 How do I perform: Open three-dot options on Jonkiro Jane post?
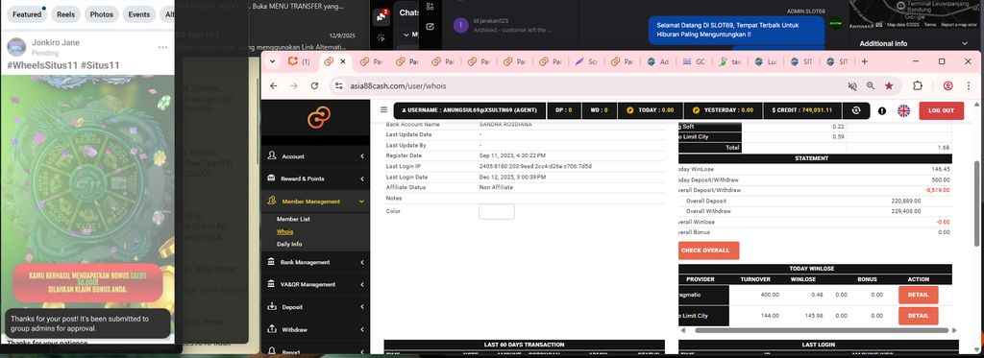pyautogui.click(x=163, y=48)
